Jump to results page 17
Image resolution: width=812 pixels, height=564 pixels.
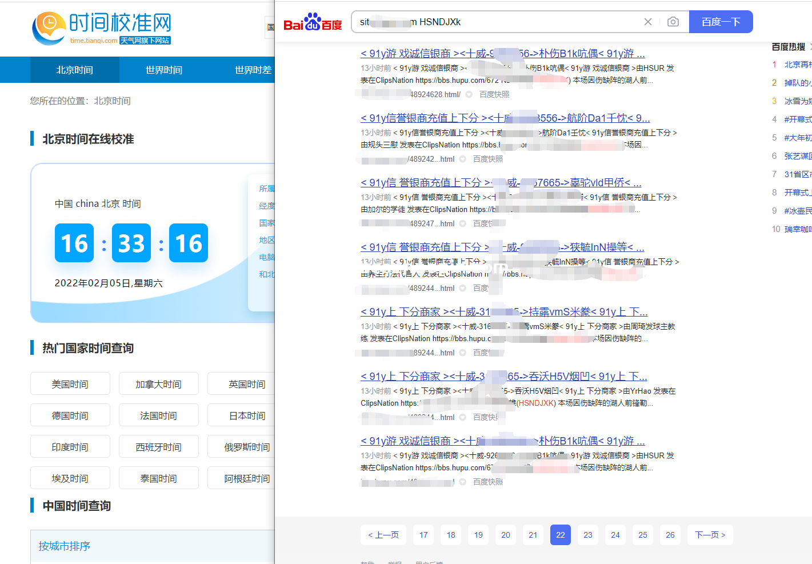pyautogui.click(x=423, y=535)
